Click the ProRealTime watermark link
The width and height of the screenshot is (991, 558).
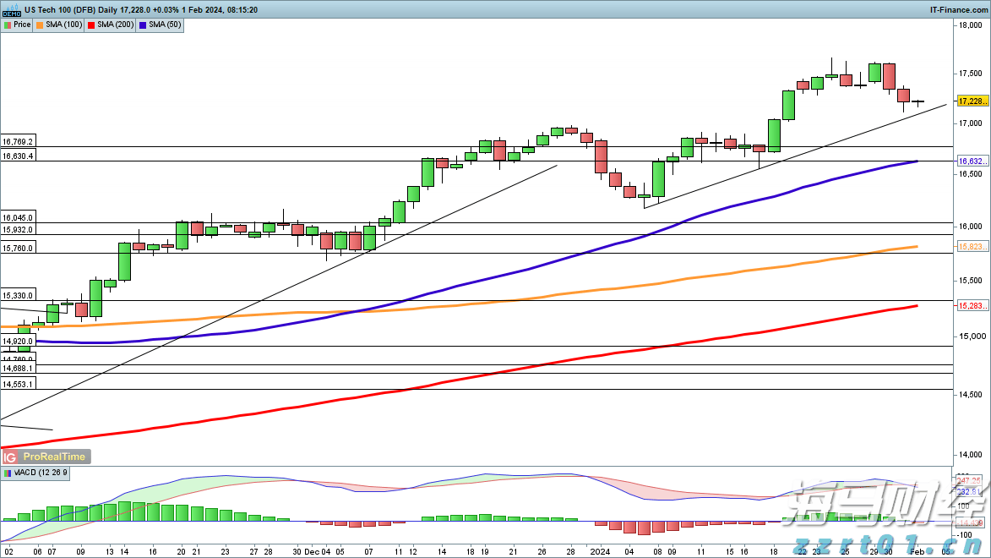pos(52,457)
